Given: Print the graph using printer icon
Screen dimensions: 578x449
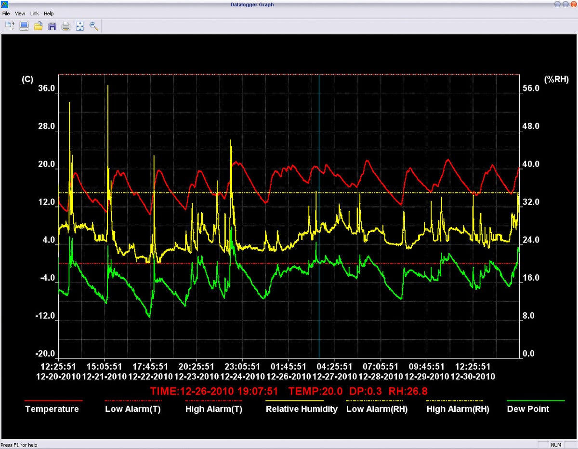Looking at the screenshot, I should click(66, 26).
